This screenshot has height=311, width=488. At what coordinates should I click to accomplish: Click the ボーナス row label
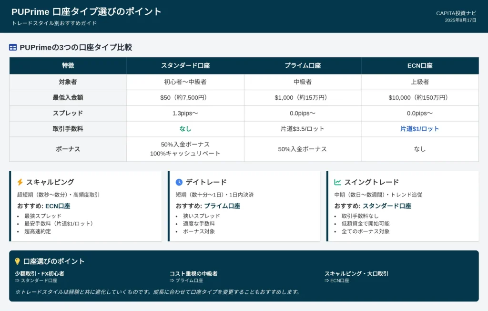[x=68, y=149]
